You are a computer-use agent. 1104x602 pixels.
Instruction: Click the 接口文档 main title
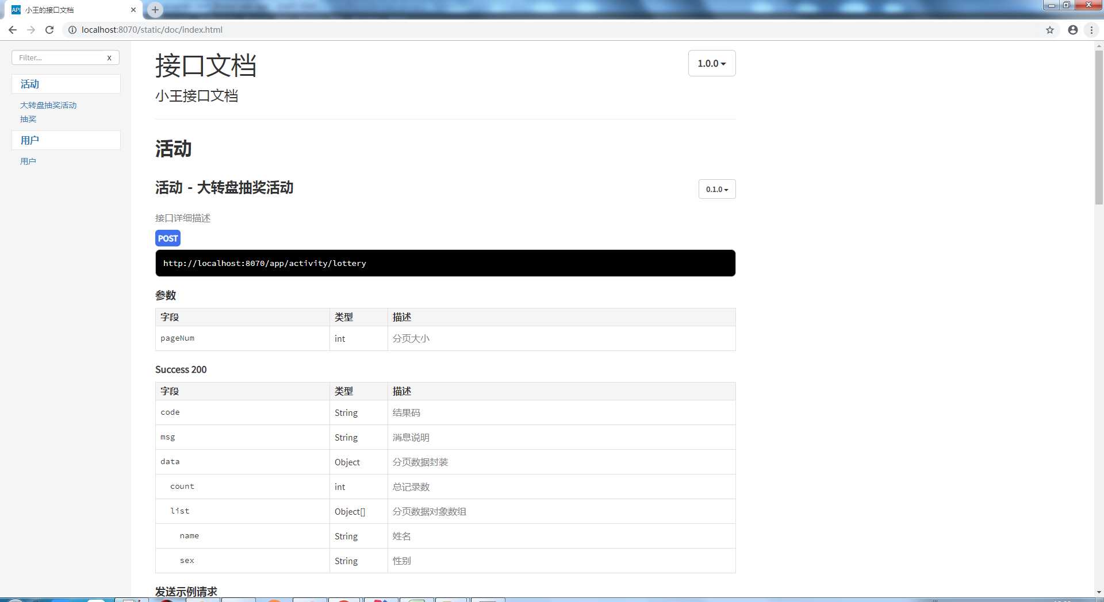206,65
